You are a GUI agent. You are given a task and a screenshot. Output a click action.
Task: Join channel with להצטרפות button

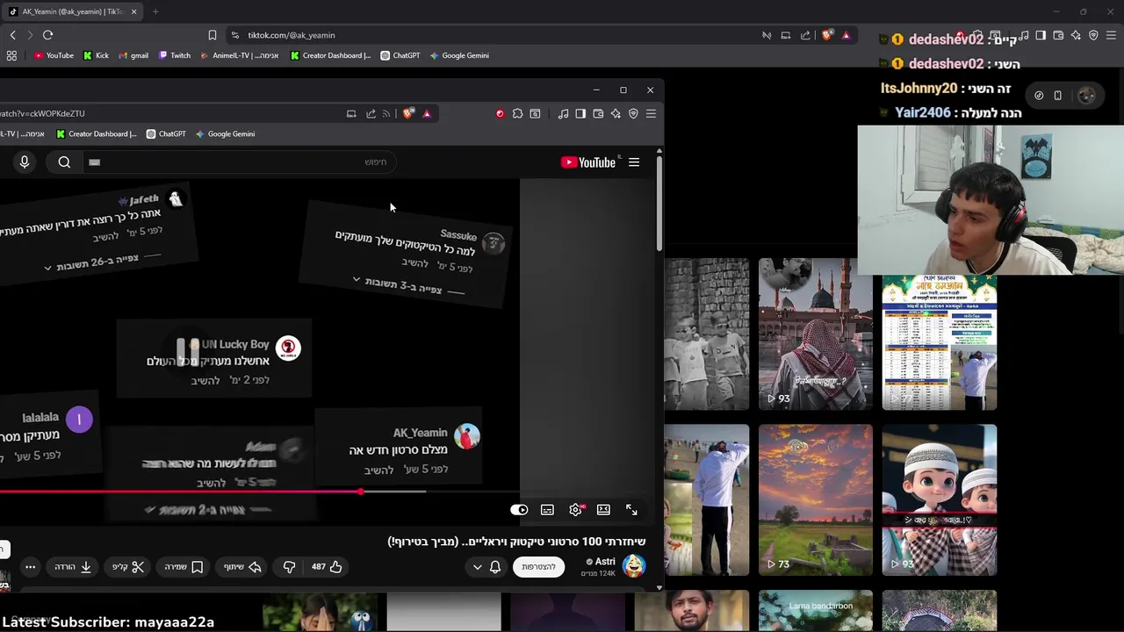[x=538, y=567]
